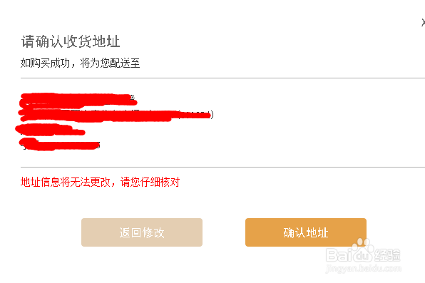Viewport: 425px width, 283px height.
Task: Click the du text inside the paw logo
Action: 363,256
